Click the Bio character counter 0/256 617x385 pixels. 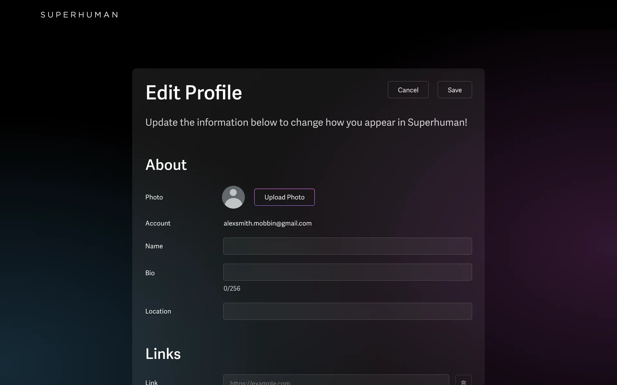232,288
